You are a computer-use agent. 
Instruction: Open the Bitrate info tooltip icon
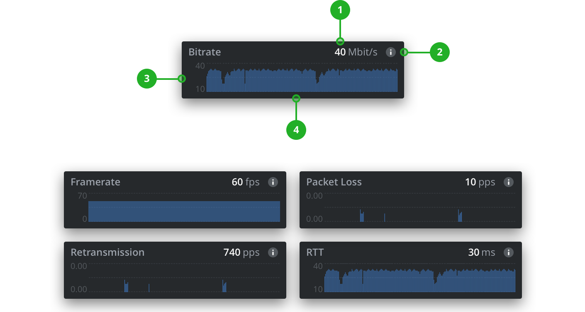[390, 52]
